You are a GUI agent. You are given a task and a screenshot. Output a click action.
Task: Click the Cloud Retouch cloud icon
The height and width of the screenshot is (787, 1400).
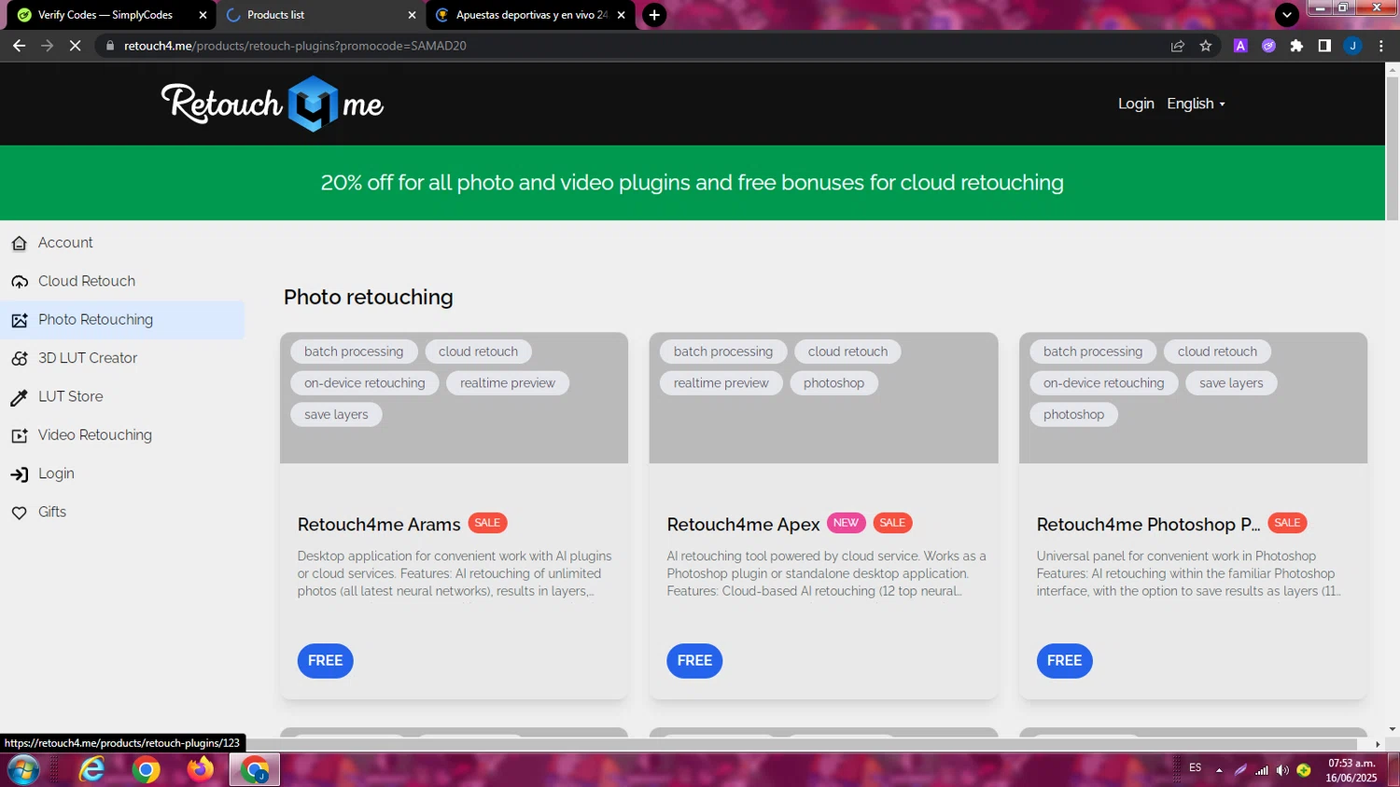coord(19,282)
